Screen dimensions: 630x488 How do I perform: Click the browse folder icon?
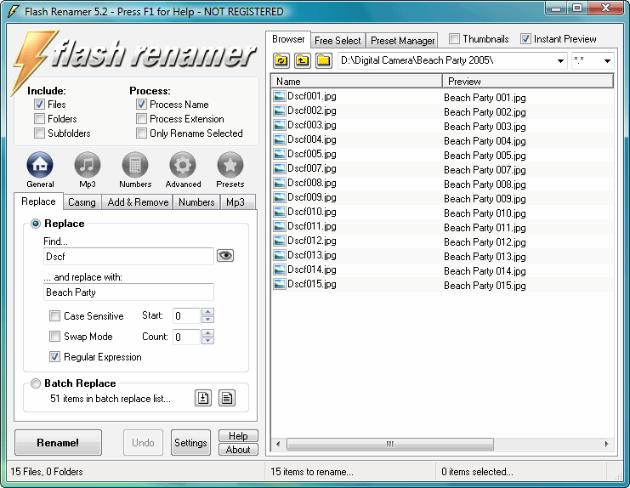coord(323,60)
